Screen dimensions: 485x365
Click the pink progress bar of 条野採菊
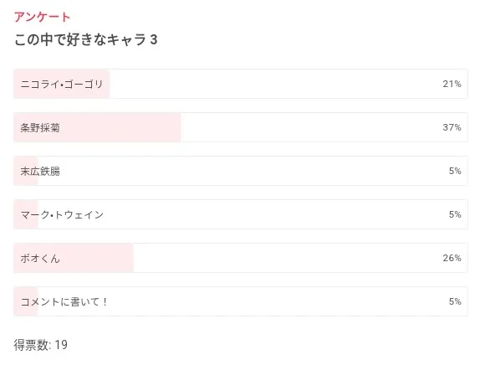click(97, 127)
